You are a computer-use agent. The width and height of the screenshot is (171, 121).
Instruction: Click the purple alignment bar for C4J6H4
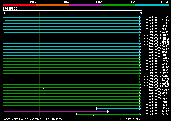tap(56, 111)
